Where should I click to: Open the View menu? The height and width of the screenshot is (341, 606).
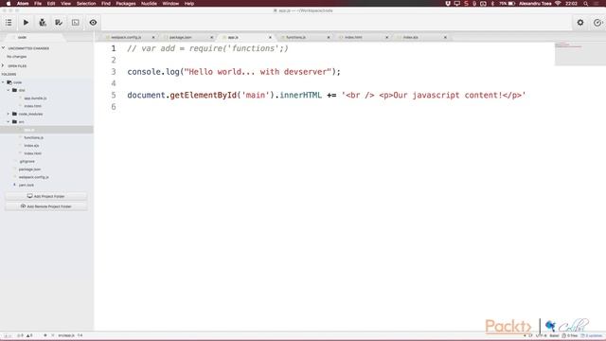[65, 4]
